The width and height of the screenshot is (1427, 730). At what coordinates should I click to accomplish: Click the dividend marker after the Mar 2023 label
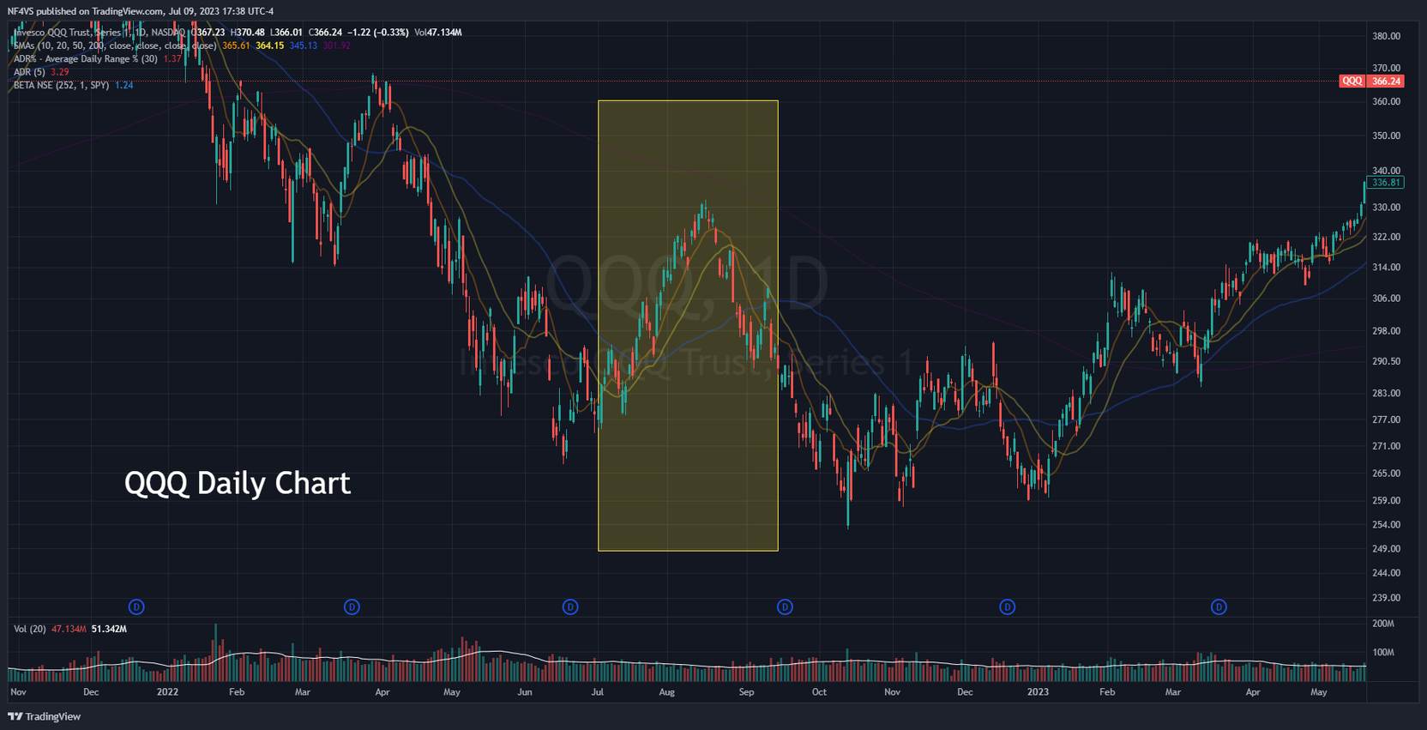tap(1219, 606)
